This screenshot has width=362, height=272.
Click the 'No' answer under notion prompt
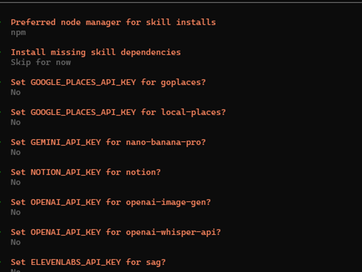click(16, 182)
